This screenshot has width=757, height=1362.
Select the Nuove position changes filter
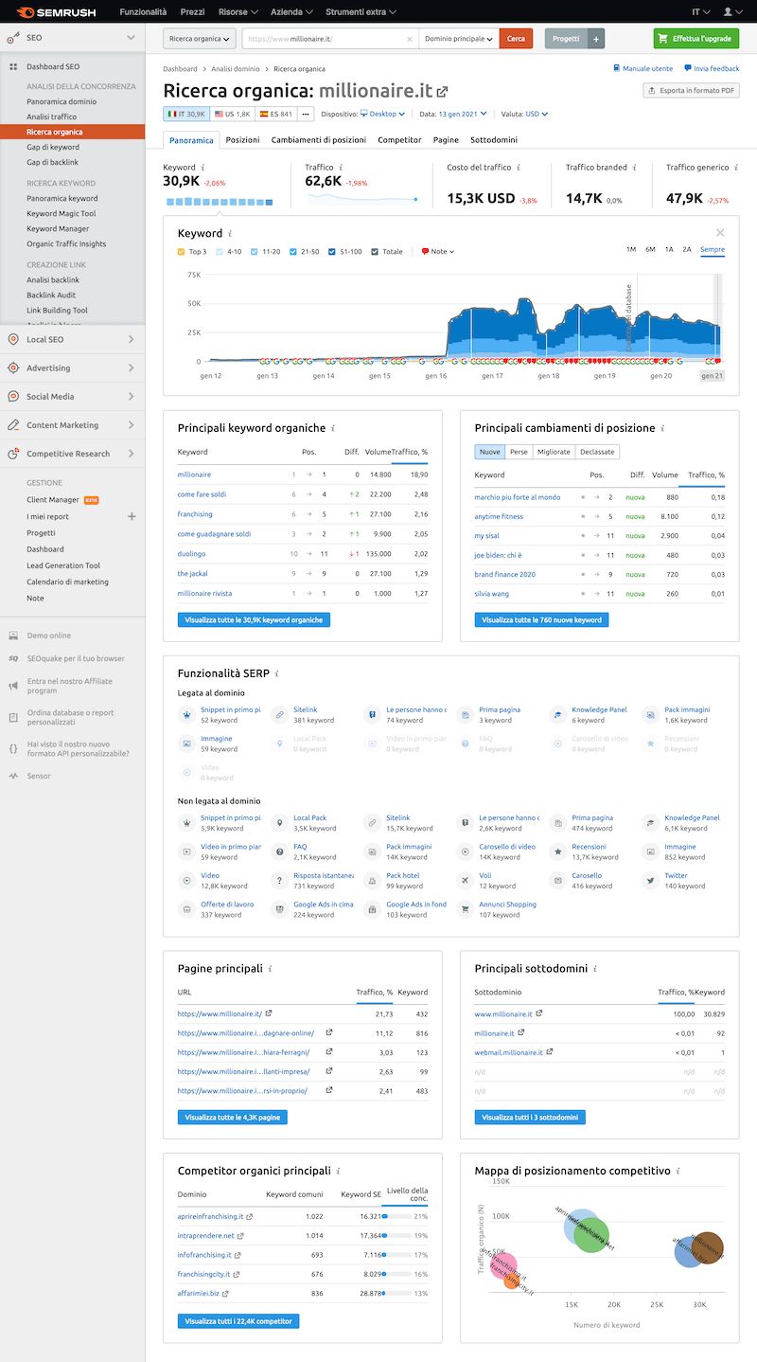pyautogui.click(x=490, y=452)
